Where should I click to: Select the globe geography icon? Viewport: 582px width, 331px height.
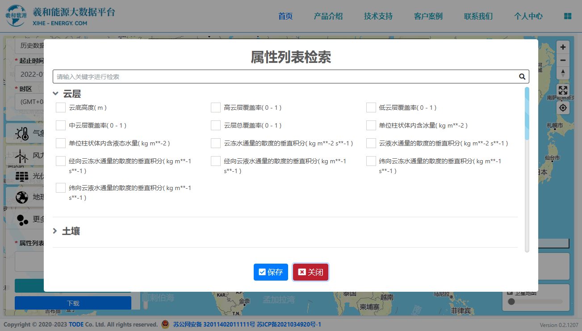[22, 197]
